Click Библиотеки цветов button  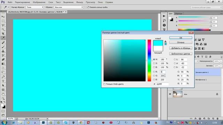tap(180, 54)
